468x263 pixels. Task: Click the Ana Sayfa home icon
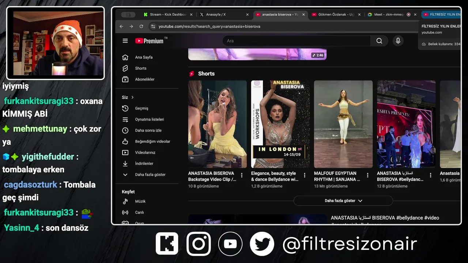tap(125, 57)
